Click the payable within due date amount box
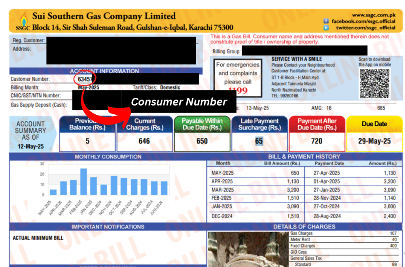Screen dimensions: 405x267 202,142
